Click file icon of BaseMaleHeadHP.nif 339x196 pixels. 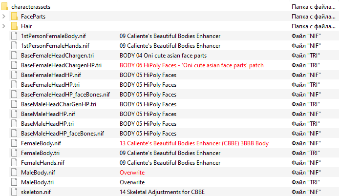(x=14, y=114)
